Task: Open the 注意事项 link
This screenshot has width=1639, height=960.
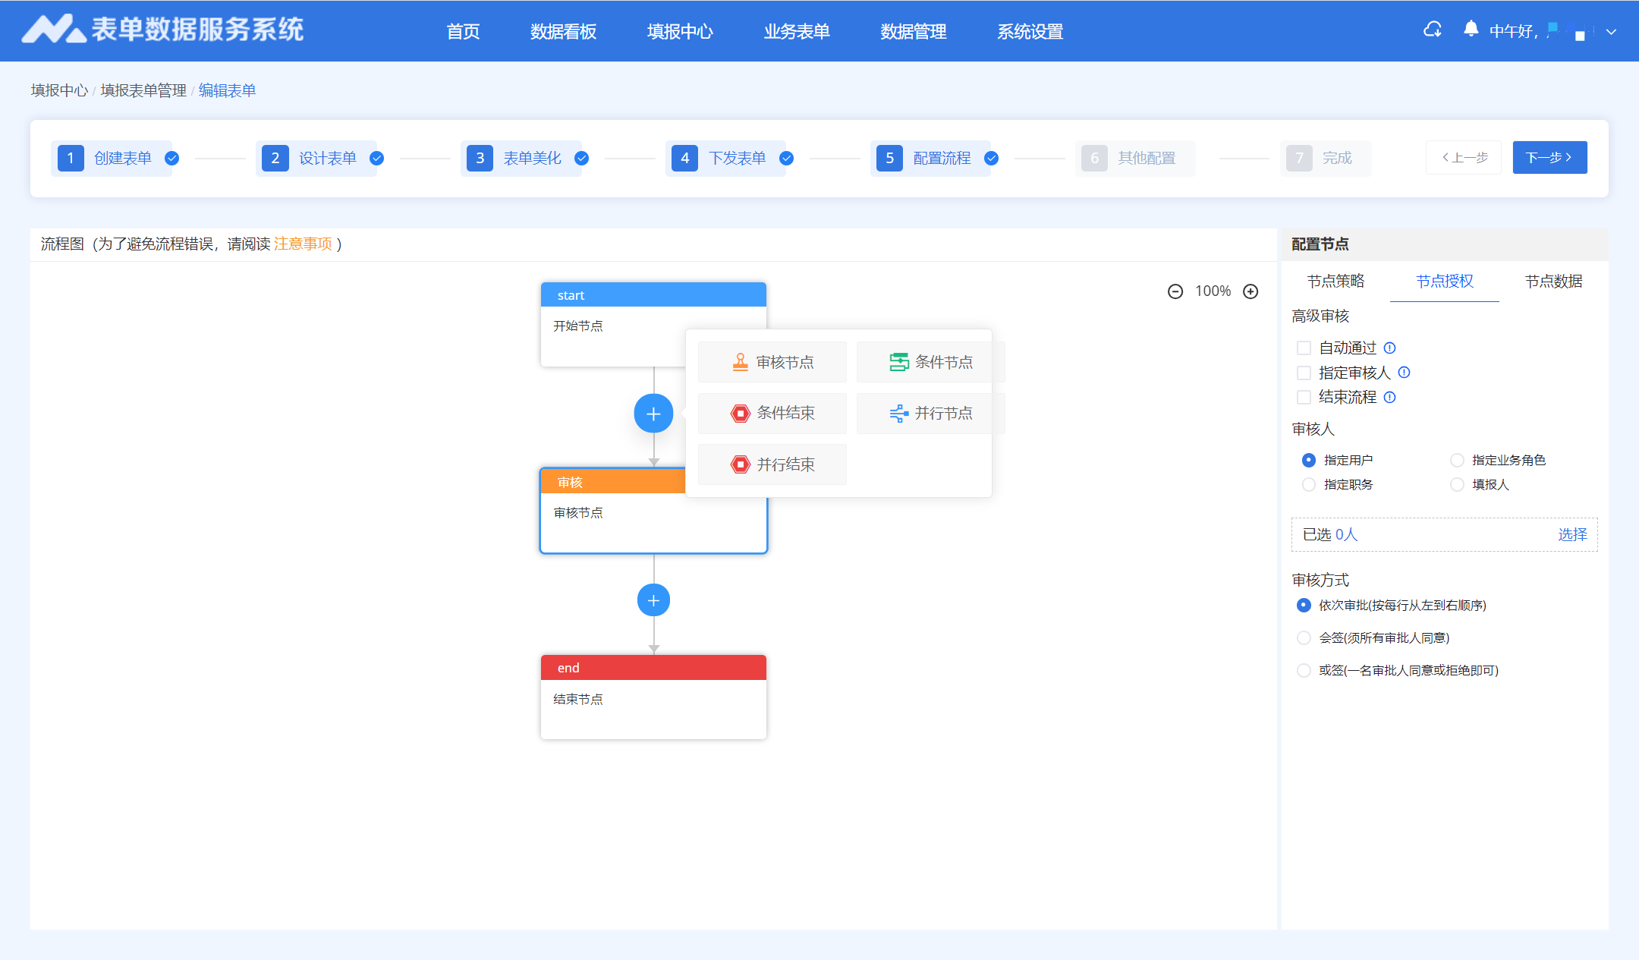Action: point(303,244)
